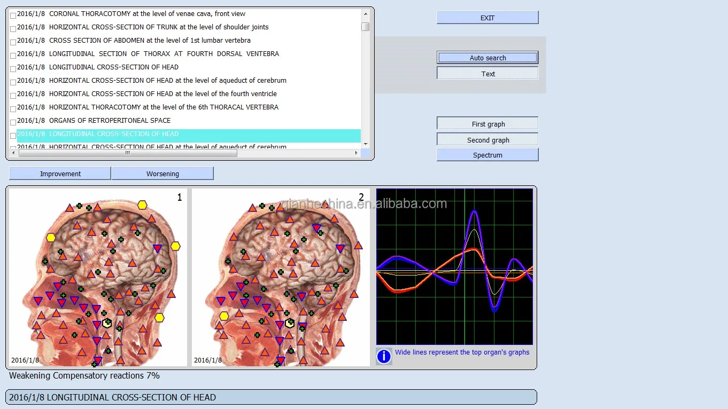
Task: Open the Spectrum view
Action: pos(487,155)
